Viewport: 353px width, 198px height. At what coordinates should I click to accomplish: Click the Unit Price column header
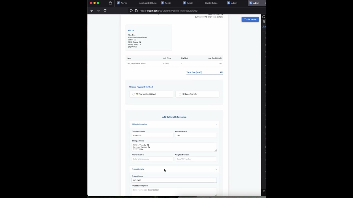[167, 58]
